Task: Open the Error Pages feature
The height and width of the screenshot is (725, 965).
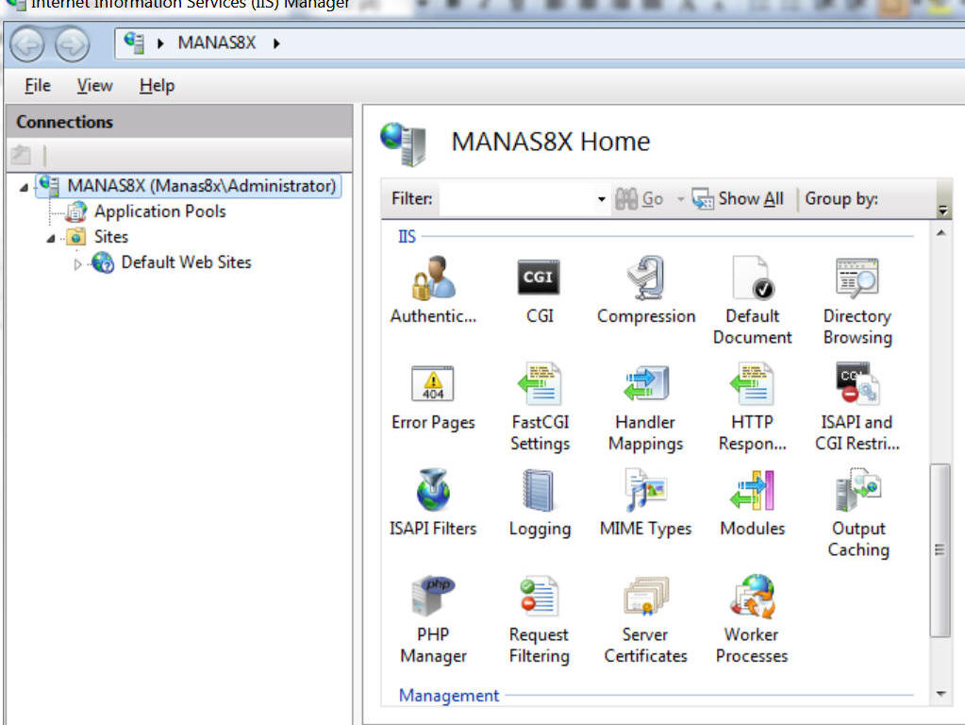Action: point(433,397)
